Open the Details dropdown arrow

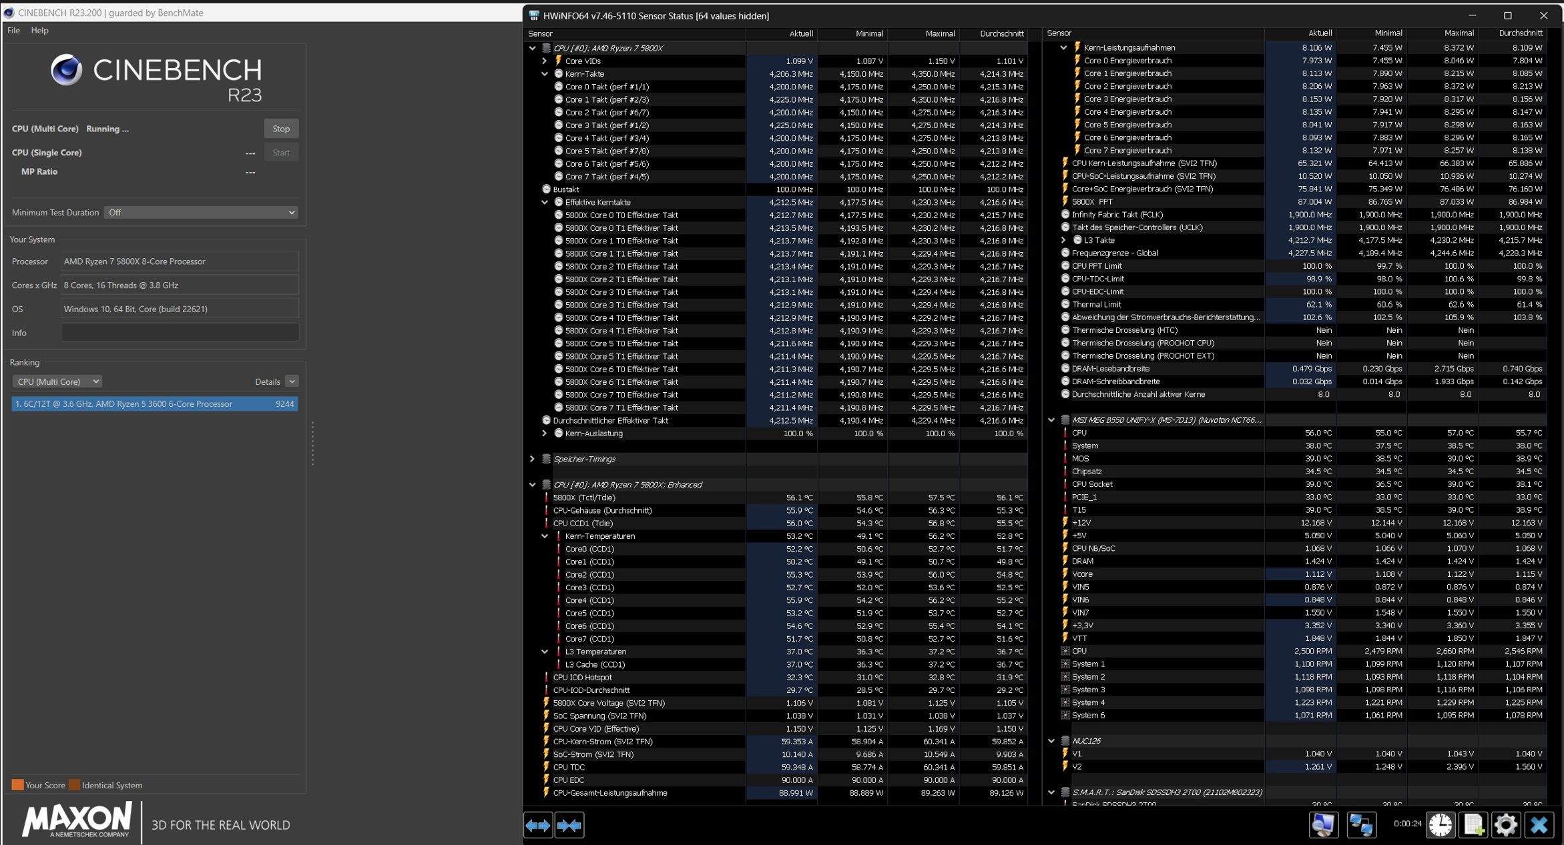pos(292,381)
